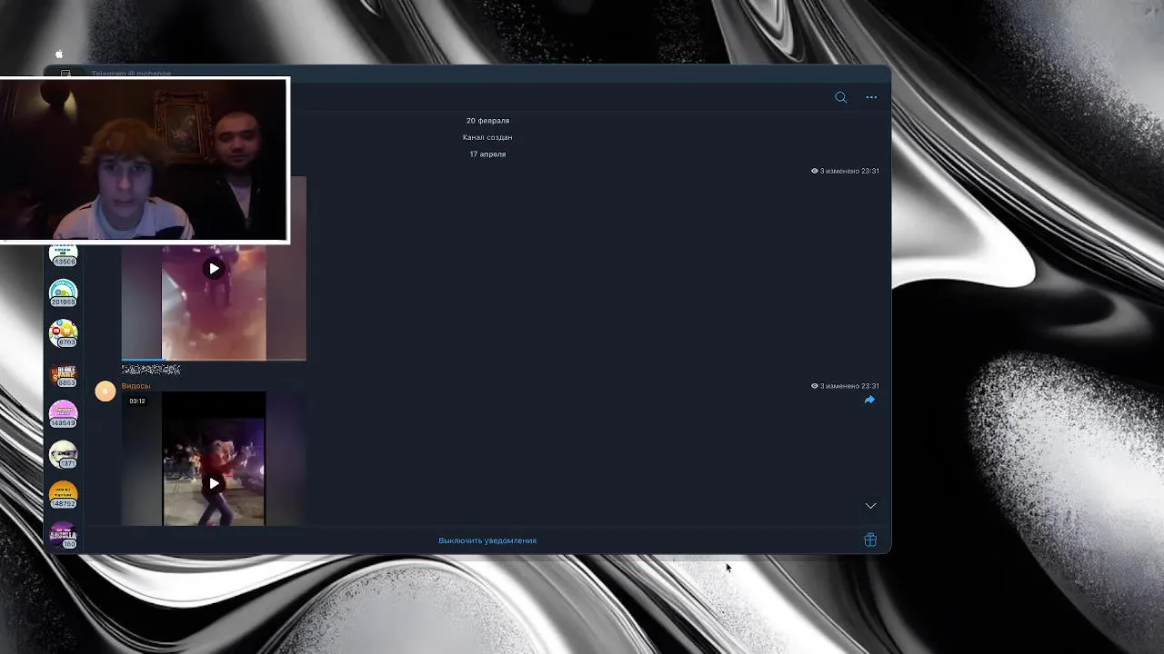Open the chat with badge 8703
The image size is (1164, 654).
64,332
